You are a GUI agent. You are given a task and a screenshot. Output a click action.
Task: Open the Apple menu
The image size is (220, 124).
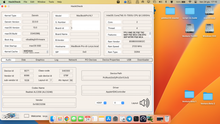click(x=4, y=2)
